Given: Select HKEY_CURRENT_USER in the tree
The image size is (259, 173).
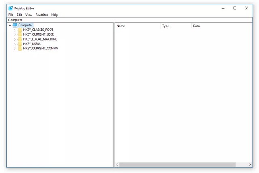Looking at the screenshot, I should tap(38, 34).
